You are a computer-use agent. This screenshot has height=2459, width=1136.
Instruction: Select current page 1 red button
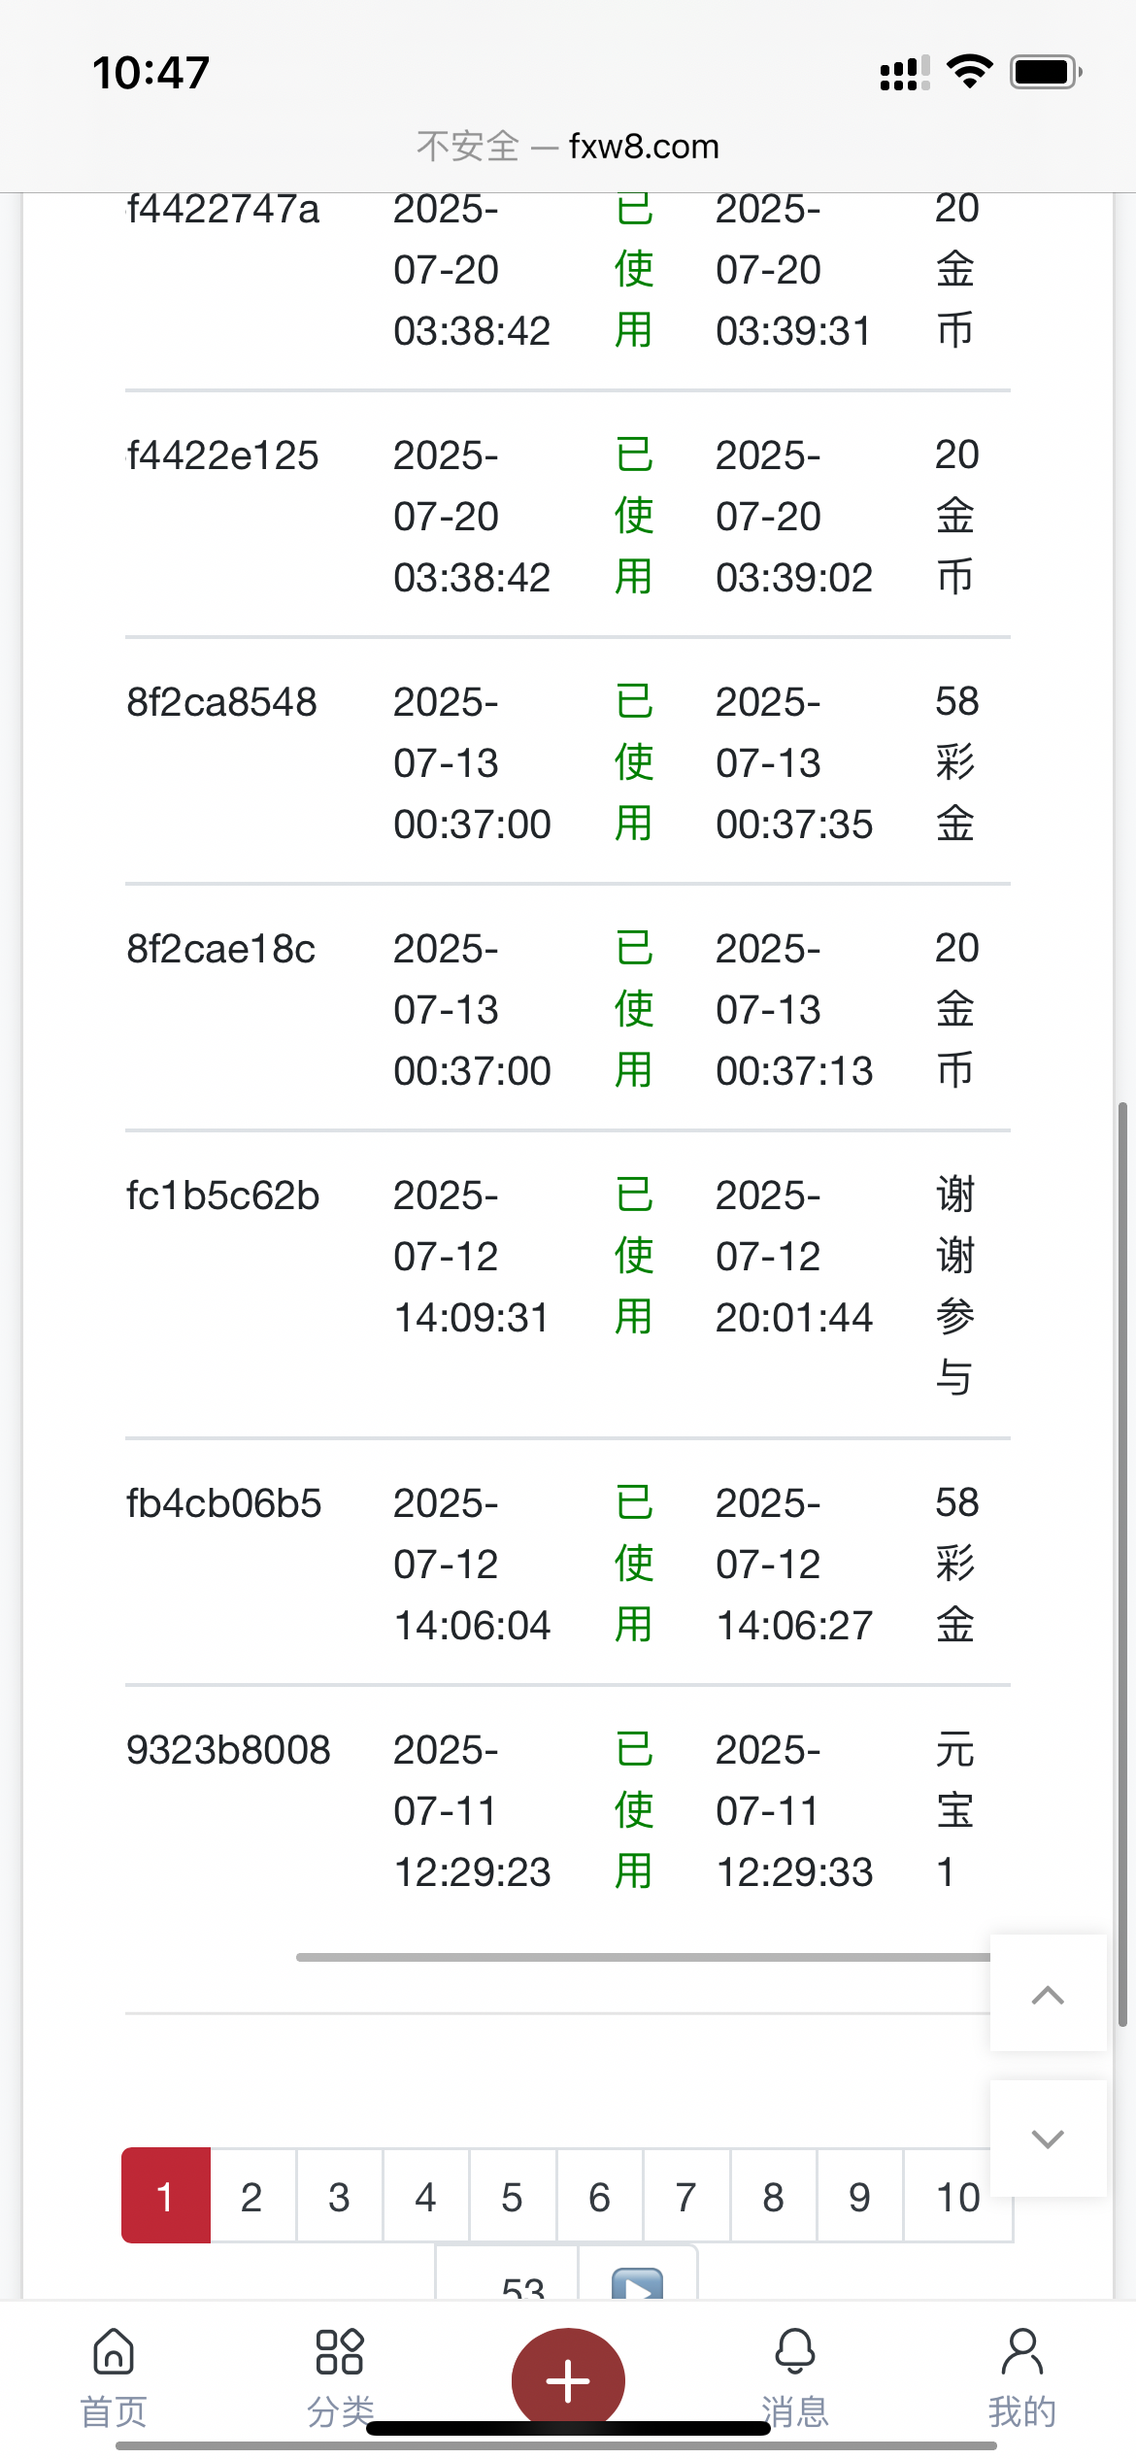coord(166,2197)
